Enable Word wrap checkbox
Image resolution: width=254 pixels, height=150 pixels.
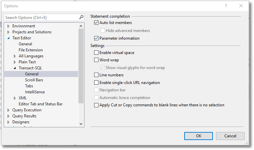[96, 60]
